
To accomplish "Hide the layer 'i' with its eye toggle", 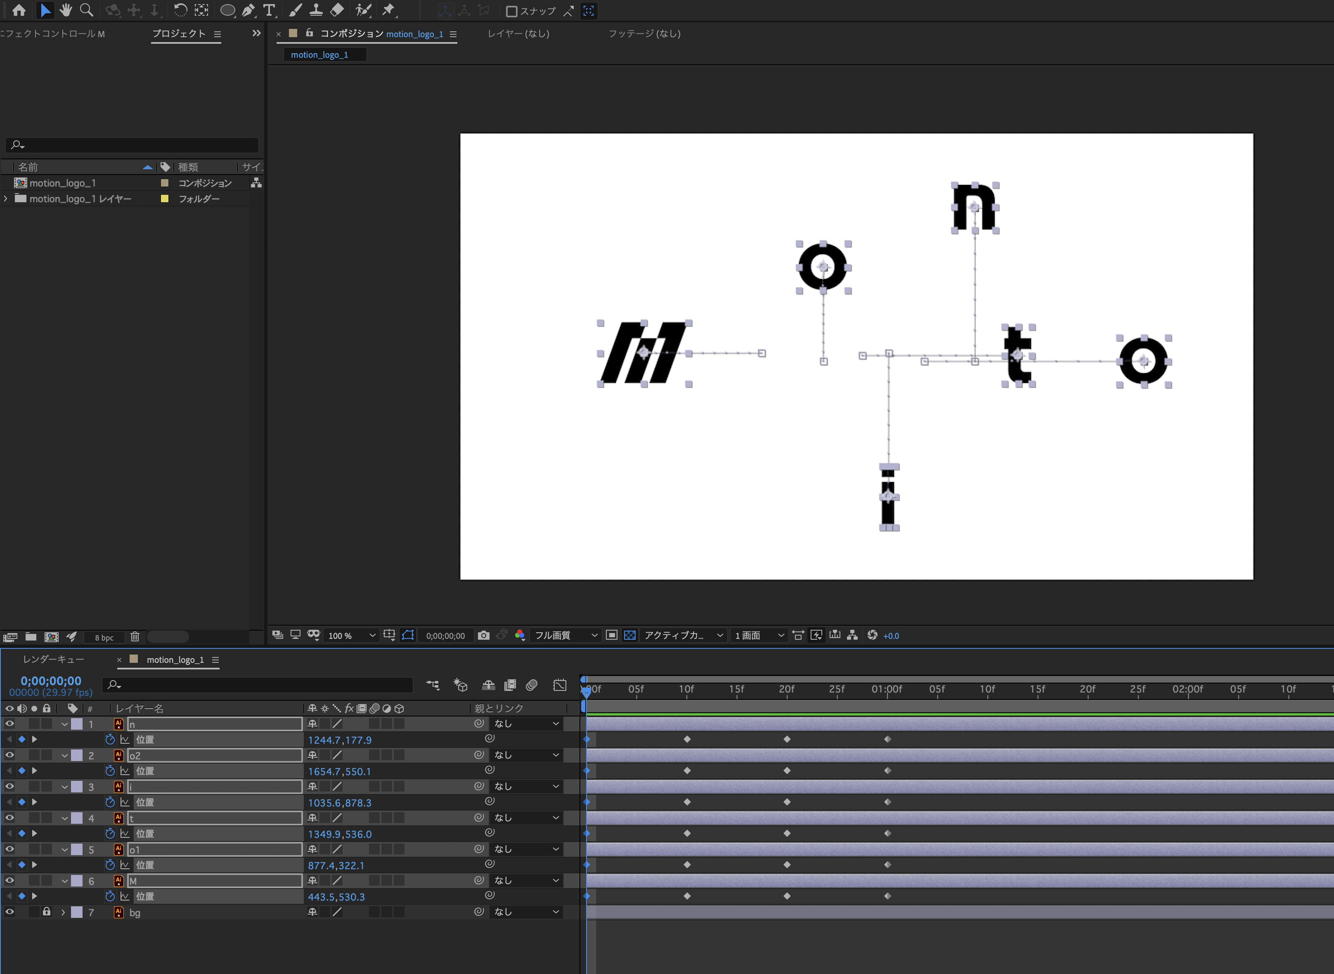I will tap(9, 787).
